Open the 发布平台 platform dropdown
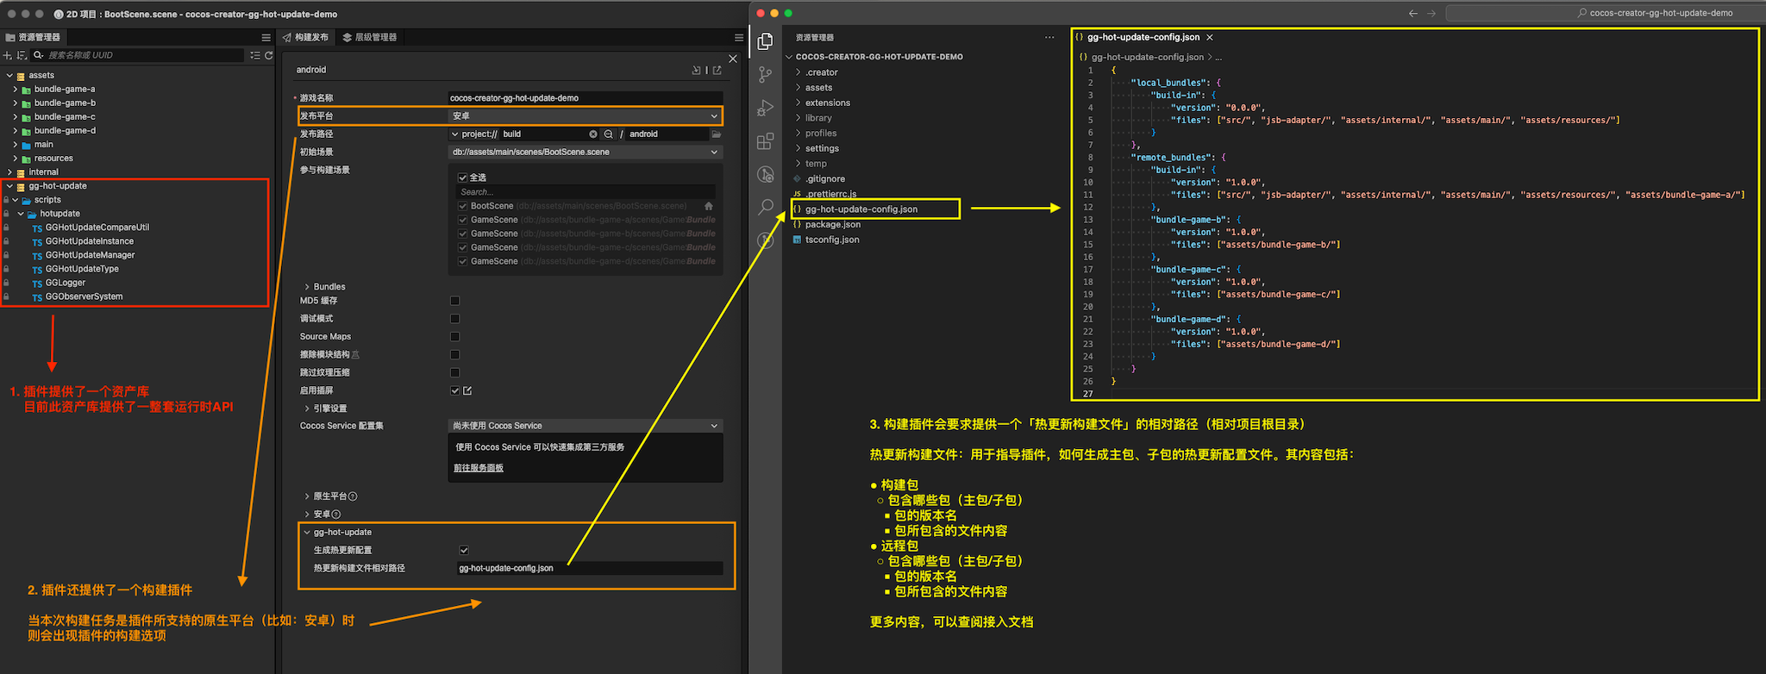This screenshot has height=674, width=1766. pyautogui.click(x=584, y=116)
